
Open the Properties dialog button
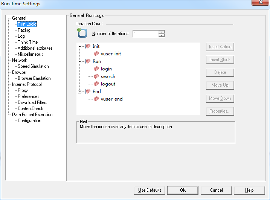pos(220,111)
